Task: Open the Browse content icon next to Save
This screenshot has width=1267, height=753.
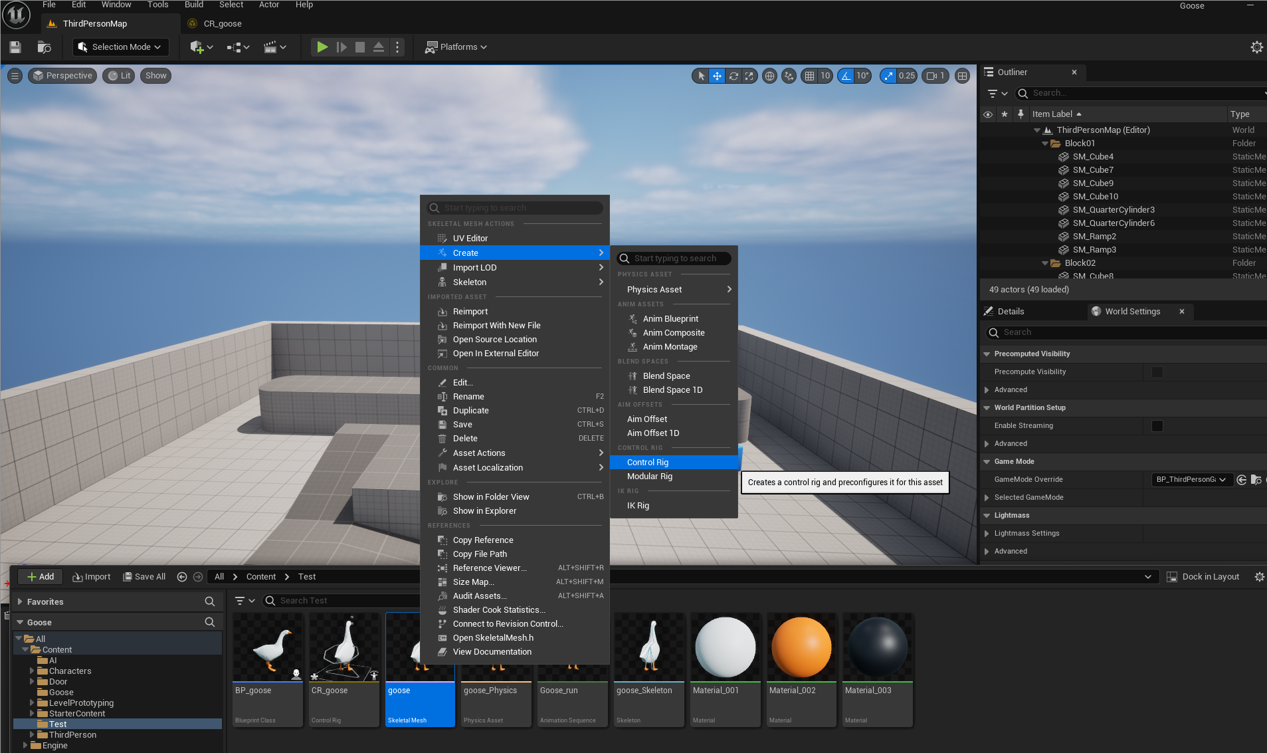Action: pyautogui.click(x=44, y=47)
